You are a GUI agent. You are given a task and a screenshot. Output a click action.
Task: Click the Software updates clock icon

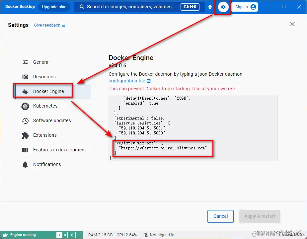25,121
